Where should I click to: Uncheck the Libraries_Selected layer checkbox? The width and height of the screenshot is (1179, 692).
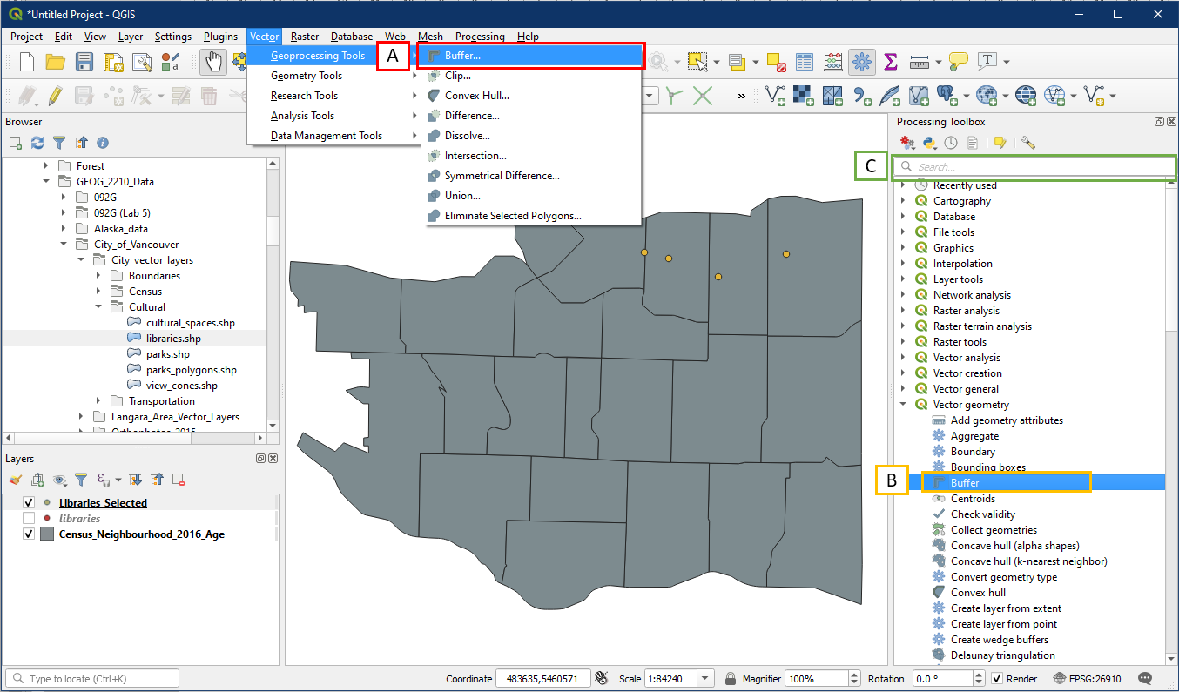[29, 503]
